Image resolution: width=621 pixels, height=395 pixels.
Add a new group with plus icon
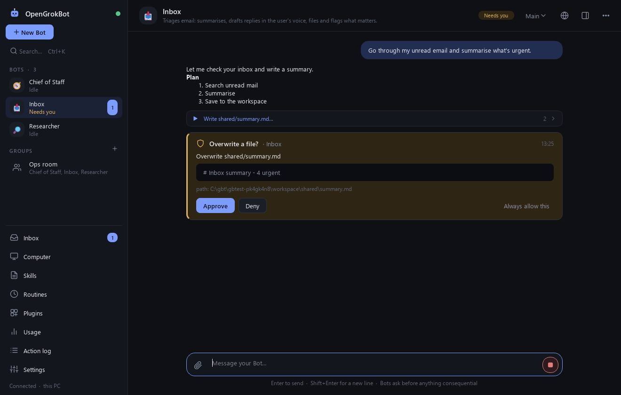pos(115,149)
